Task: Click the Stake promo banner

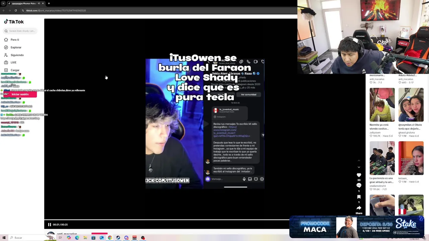Action: (357, 227)
